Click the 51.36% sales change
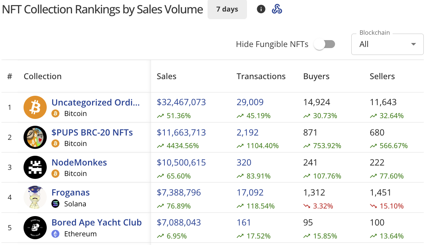 pos(179,116)
